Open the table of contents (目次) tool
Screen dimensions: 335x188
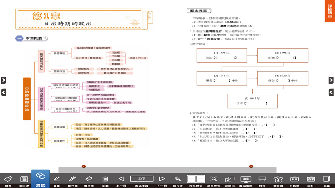pos(24,179)
